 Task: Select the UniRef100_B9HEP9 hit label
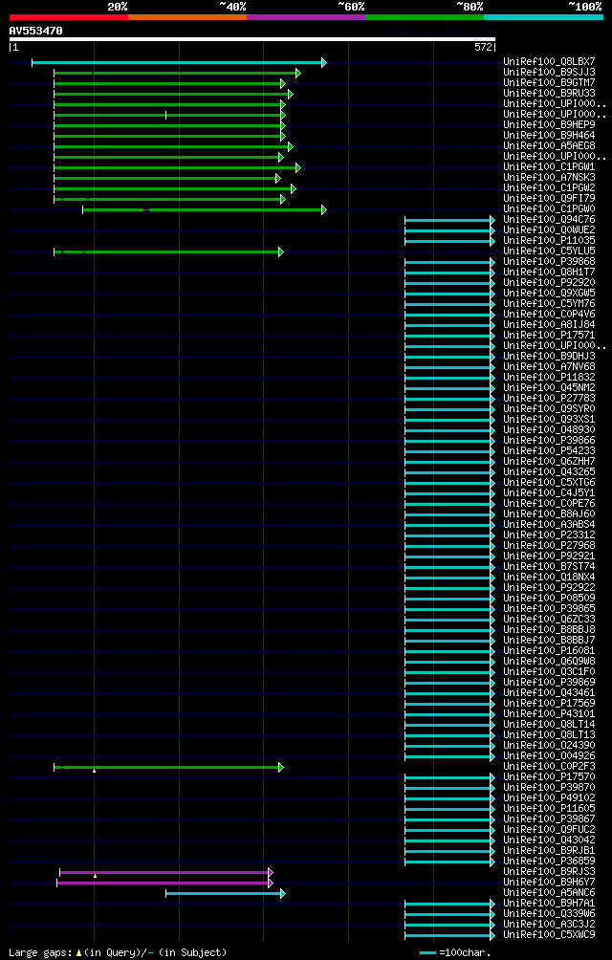tap(549, 124)
